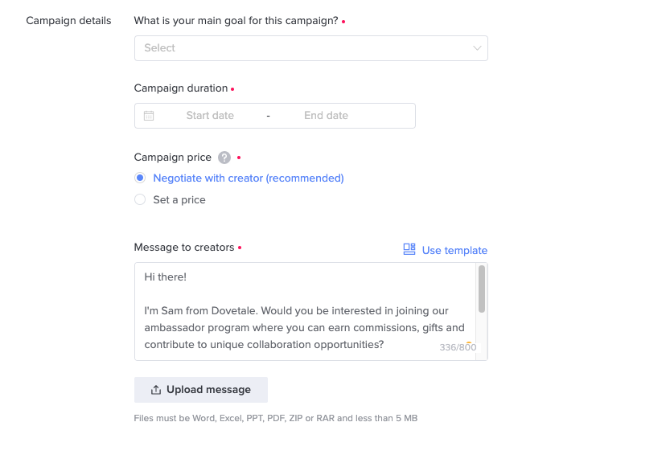670x463 pixels.
Task: Click the 336/800 character counter
Action: click(x=458, y=347)
